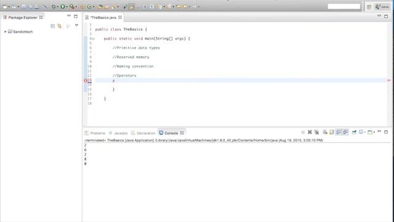394x222 pixels.
Task: Click console output line showing 8
Action: [x=86, y=159]
